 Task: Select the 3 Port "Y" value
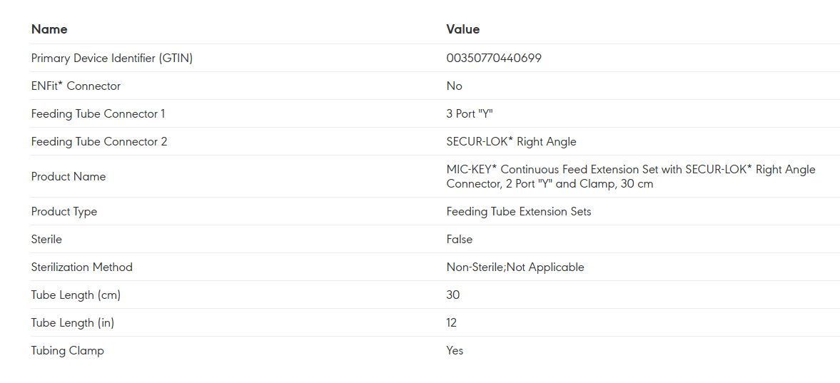[x=470, y=113]
